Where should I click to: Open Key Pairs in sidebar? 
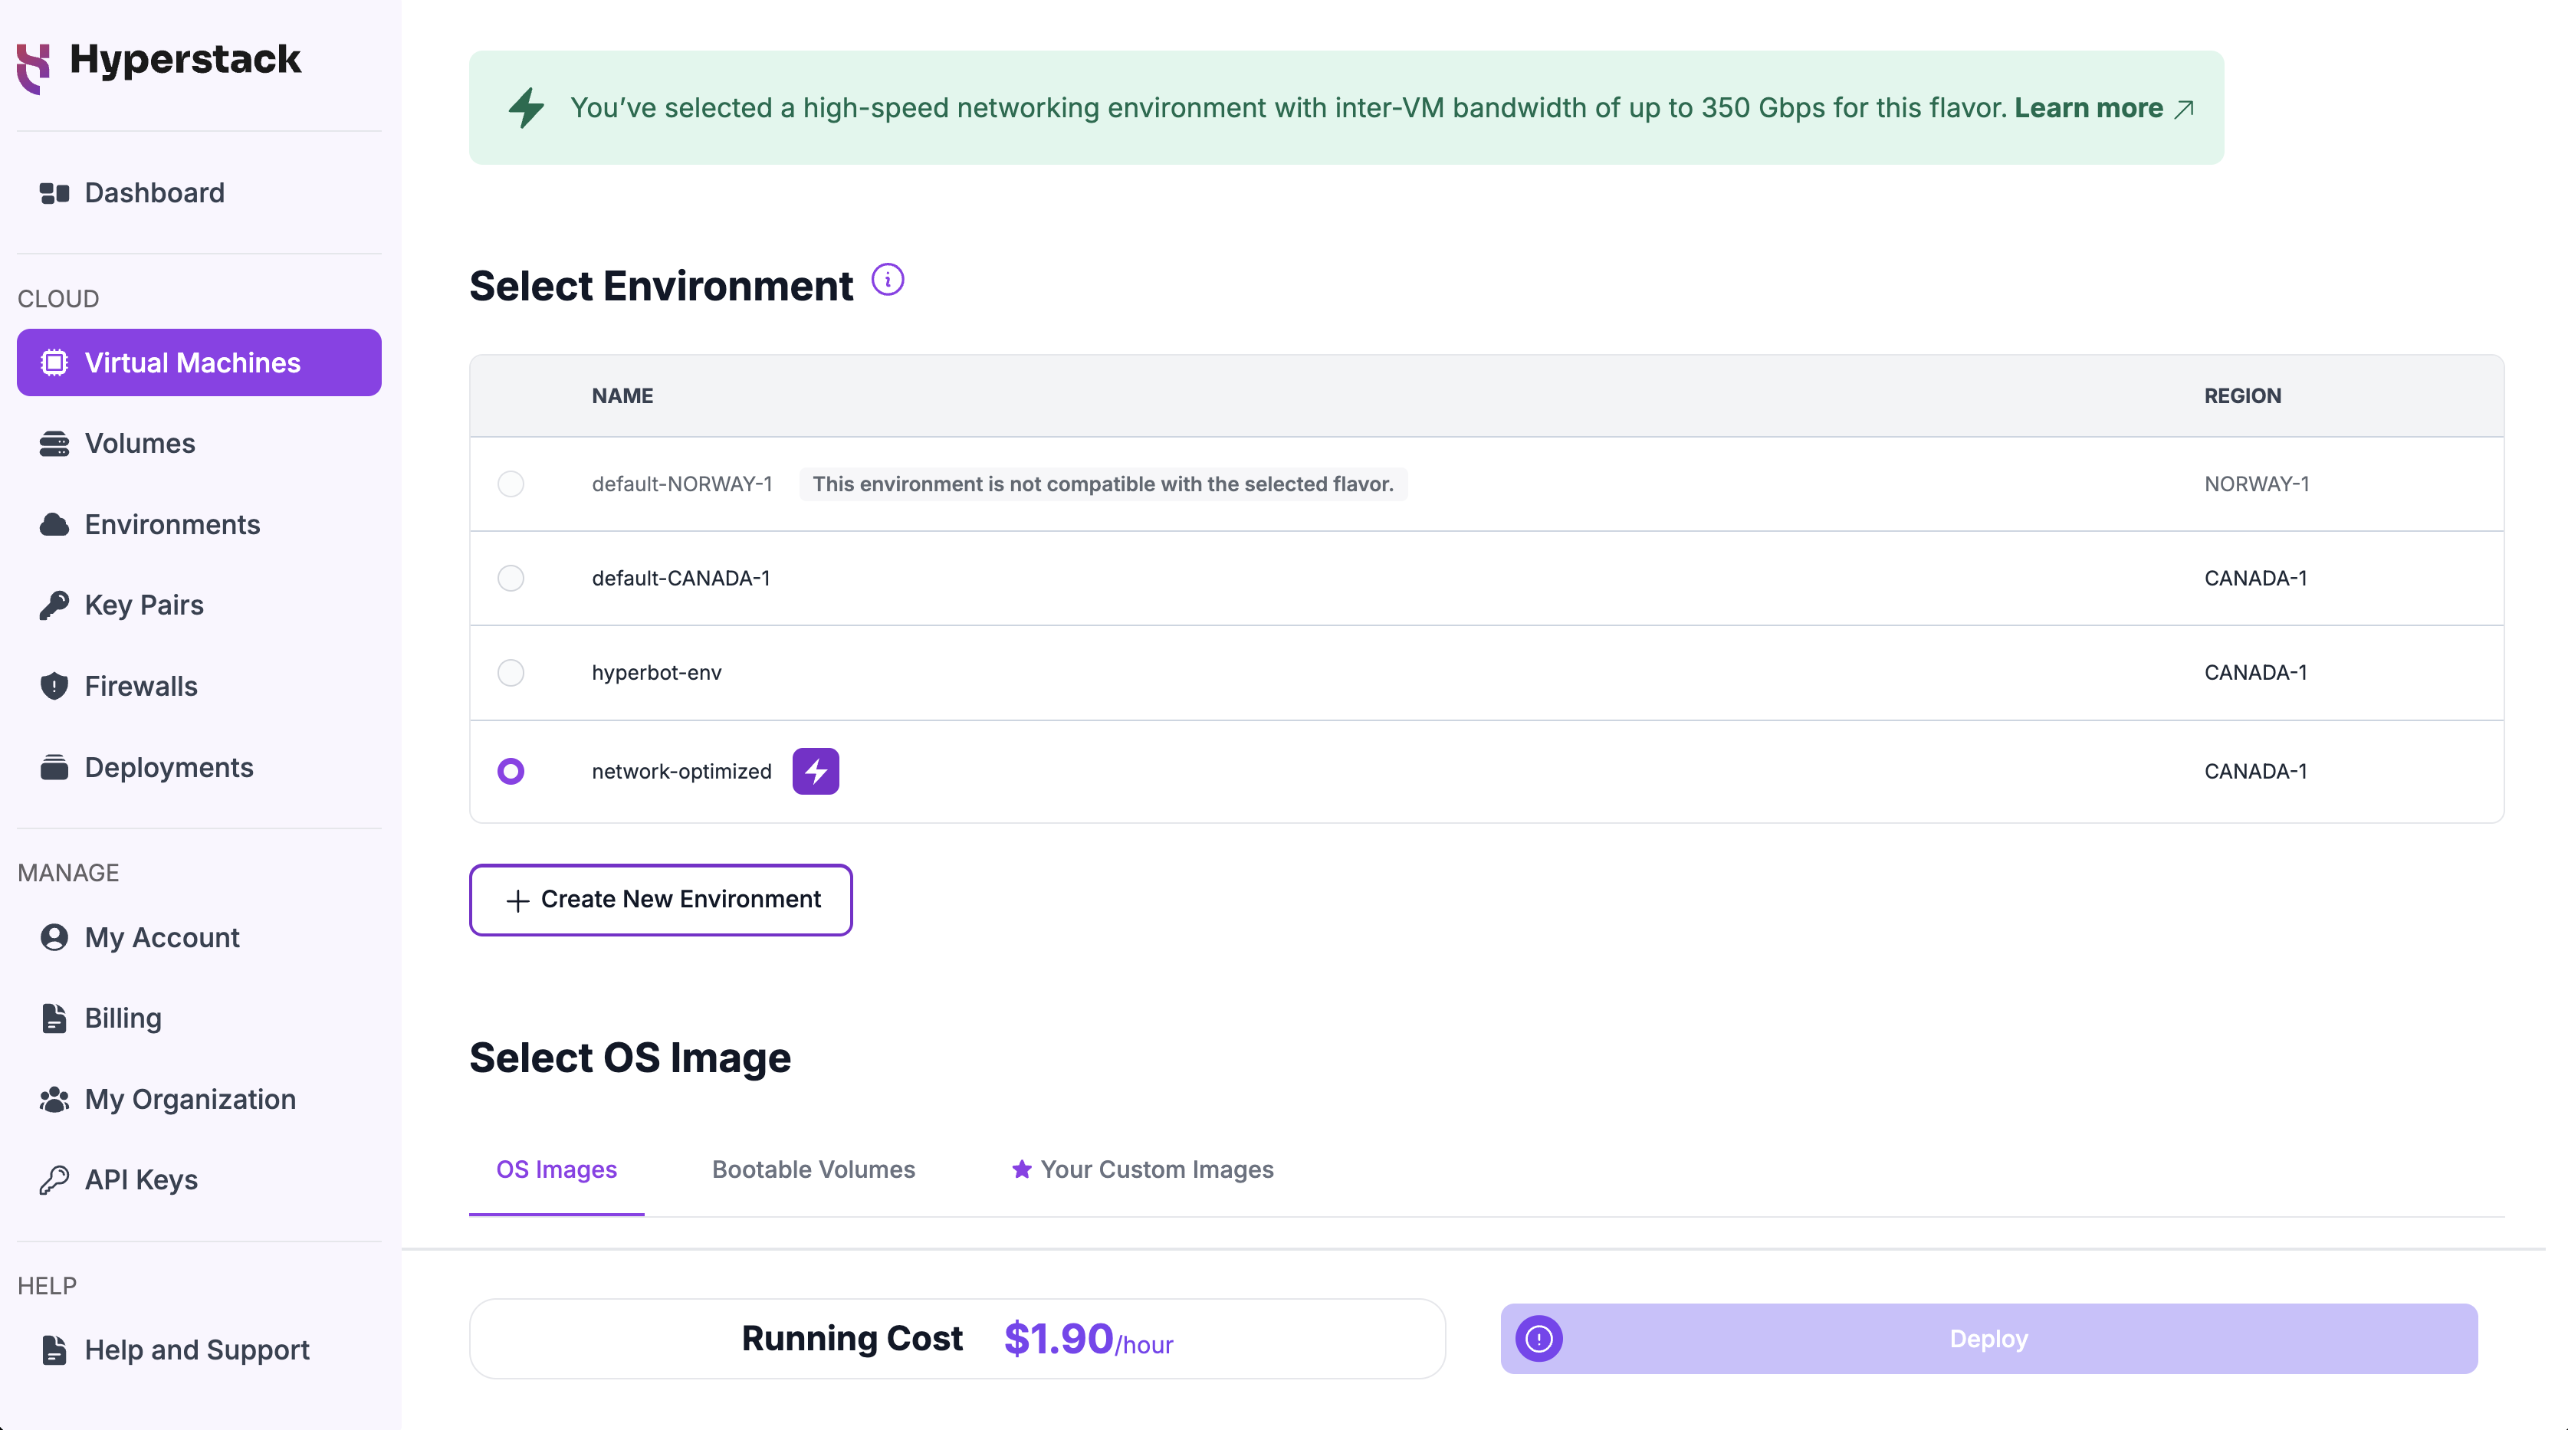(x=143, y=605)
